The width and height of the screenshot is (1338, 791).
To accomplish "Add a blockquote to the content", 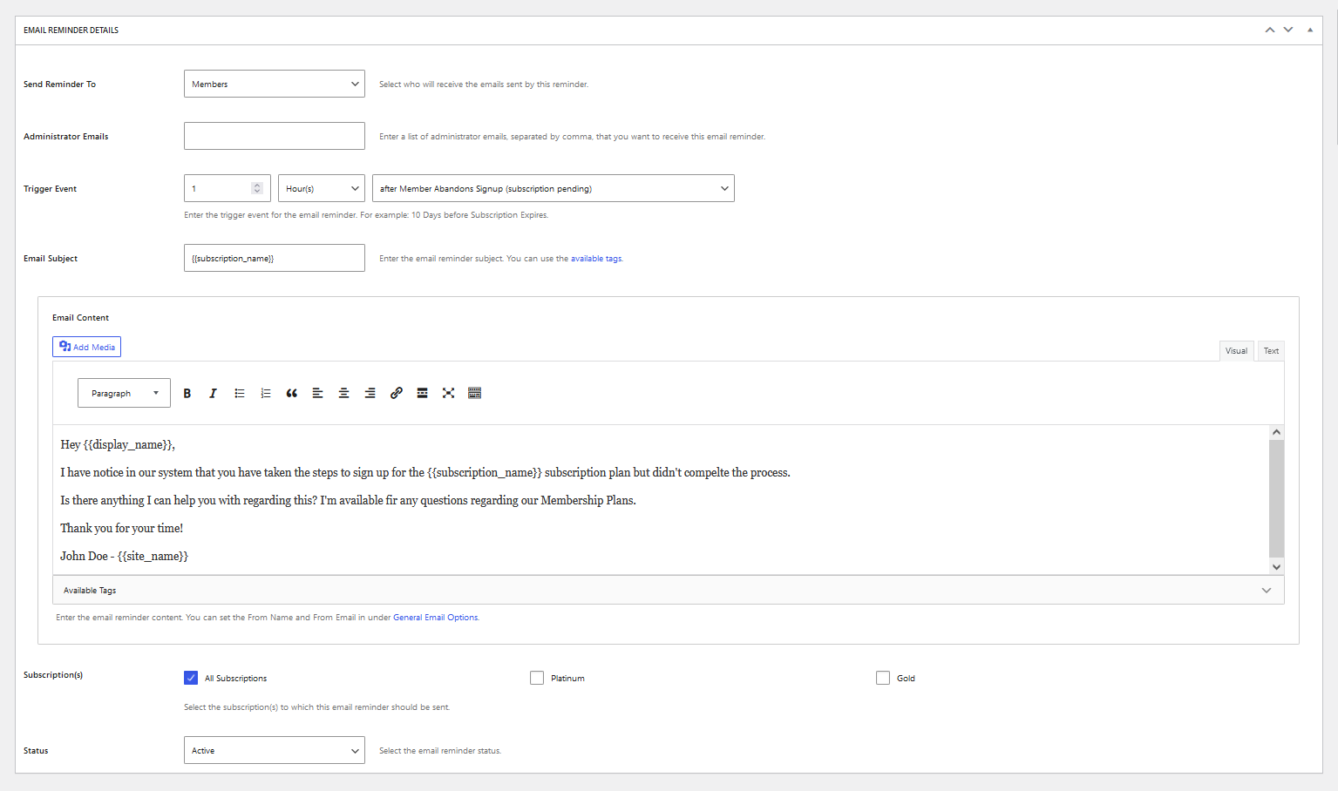I will coord(291,393).
